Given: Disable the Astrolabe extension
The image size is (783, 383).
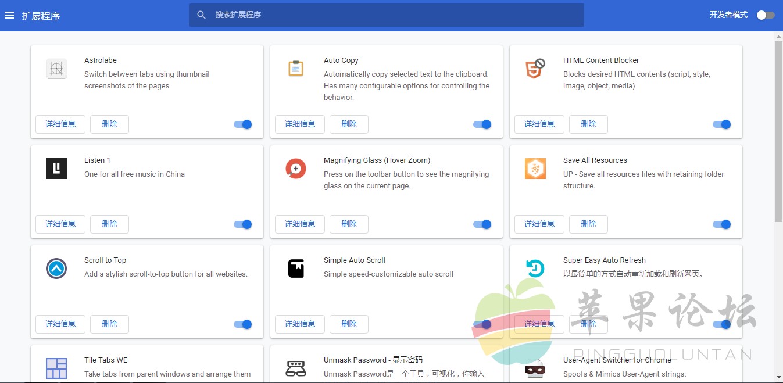Looking at the screenshot, I should [x=243, y=124].
